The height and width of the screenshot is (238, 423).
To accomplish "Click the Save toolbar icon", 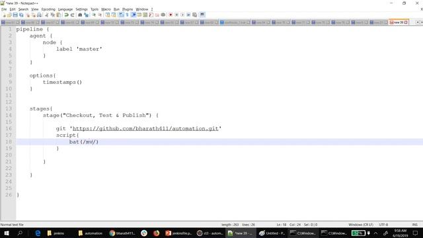I will [x=15, y=15].
